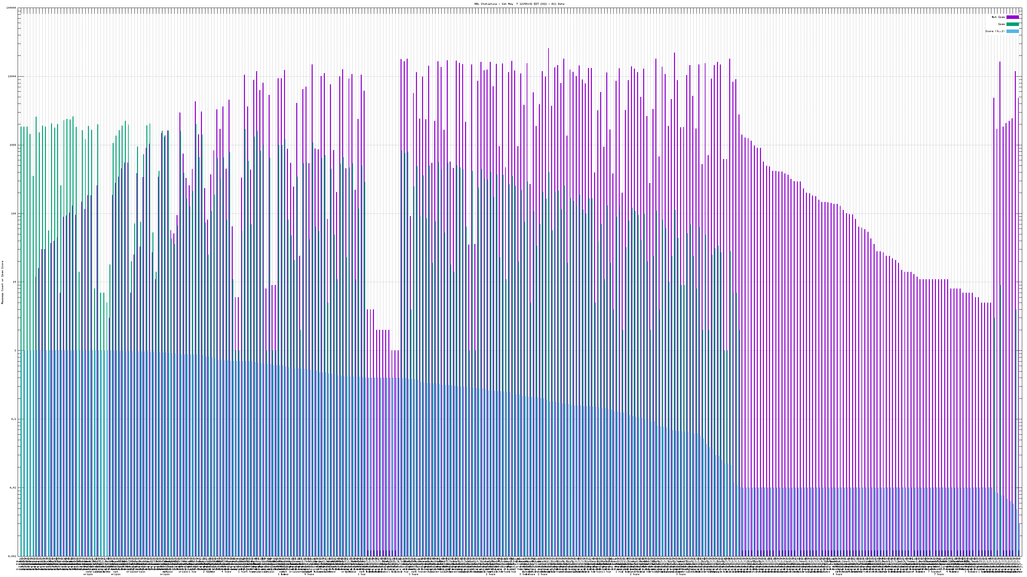Click the 10000 y-axis tick label
This screenshot has height=577, width=1027.
[13, 77]
